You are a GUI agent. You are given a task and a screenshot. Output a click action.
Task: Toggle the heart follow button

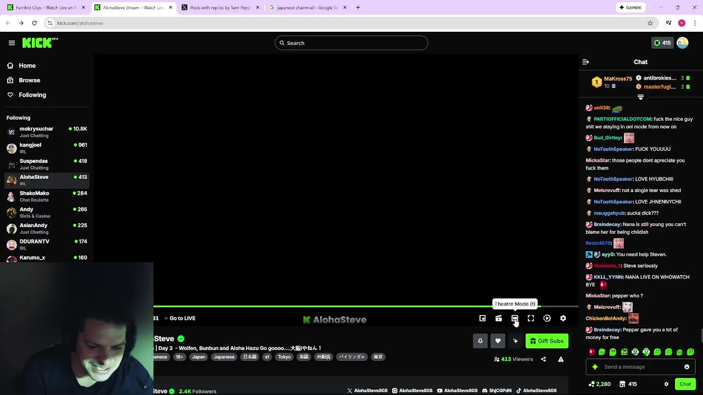[x=498, y=341]
